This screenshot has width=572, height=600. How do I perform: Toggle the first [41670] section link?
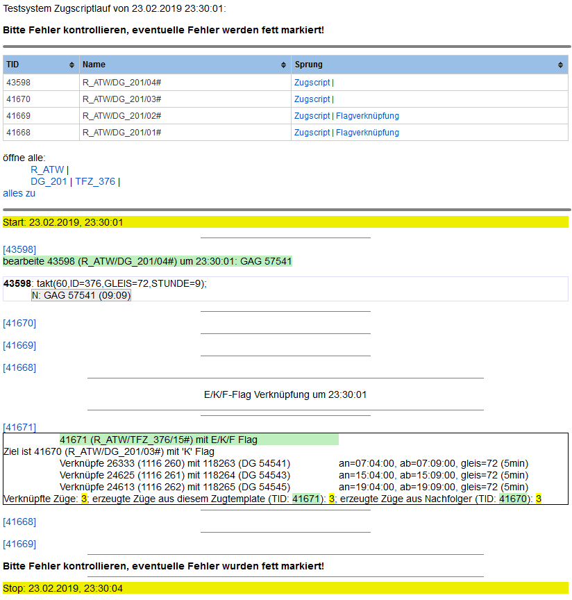click(x=19, y=323)
